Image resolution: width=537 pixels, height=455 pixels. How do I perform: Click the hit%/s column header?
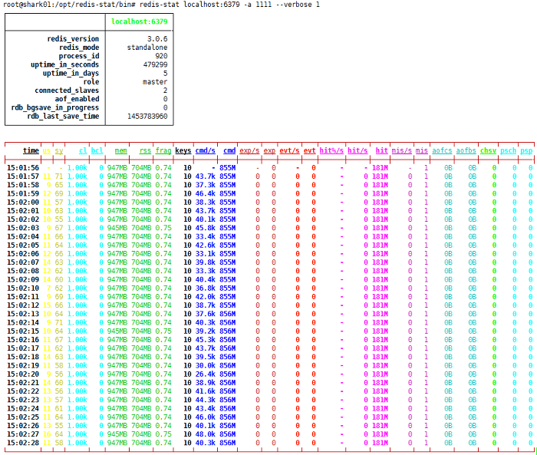(x=331, y=150)
